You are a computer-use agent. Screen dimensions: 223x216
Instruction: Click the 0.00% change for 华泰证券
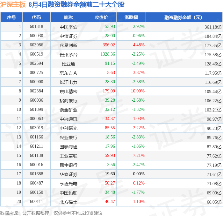[x=139, y=174]
